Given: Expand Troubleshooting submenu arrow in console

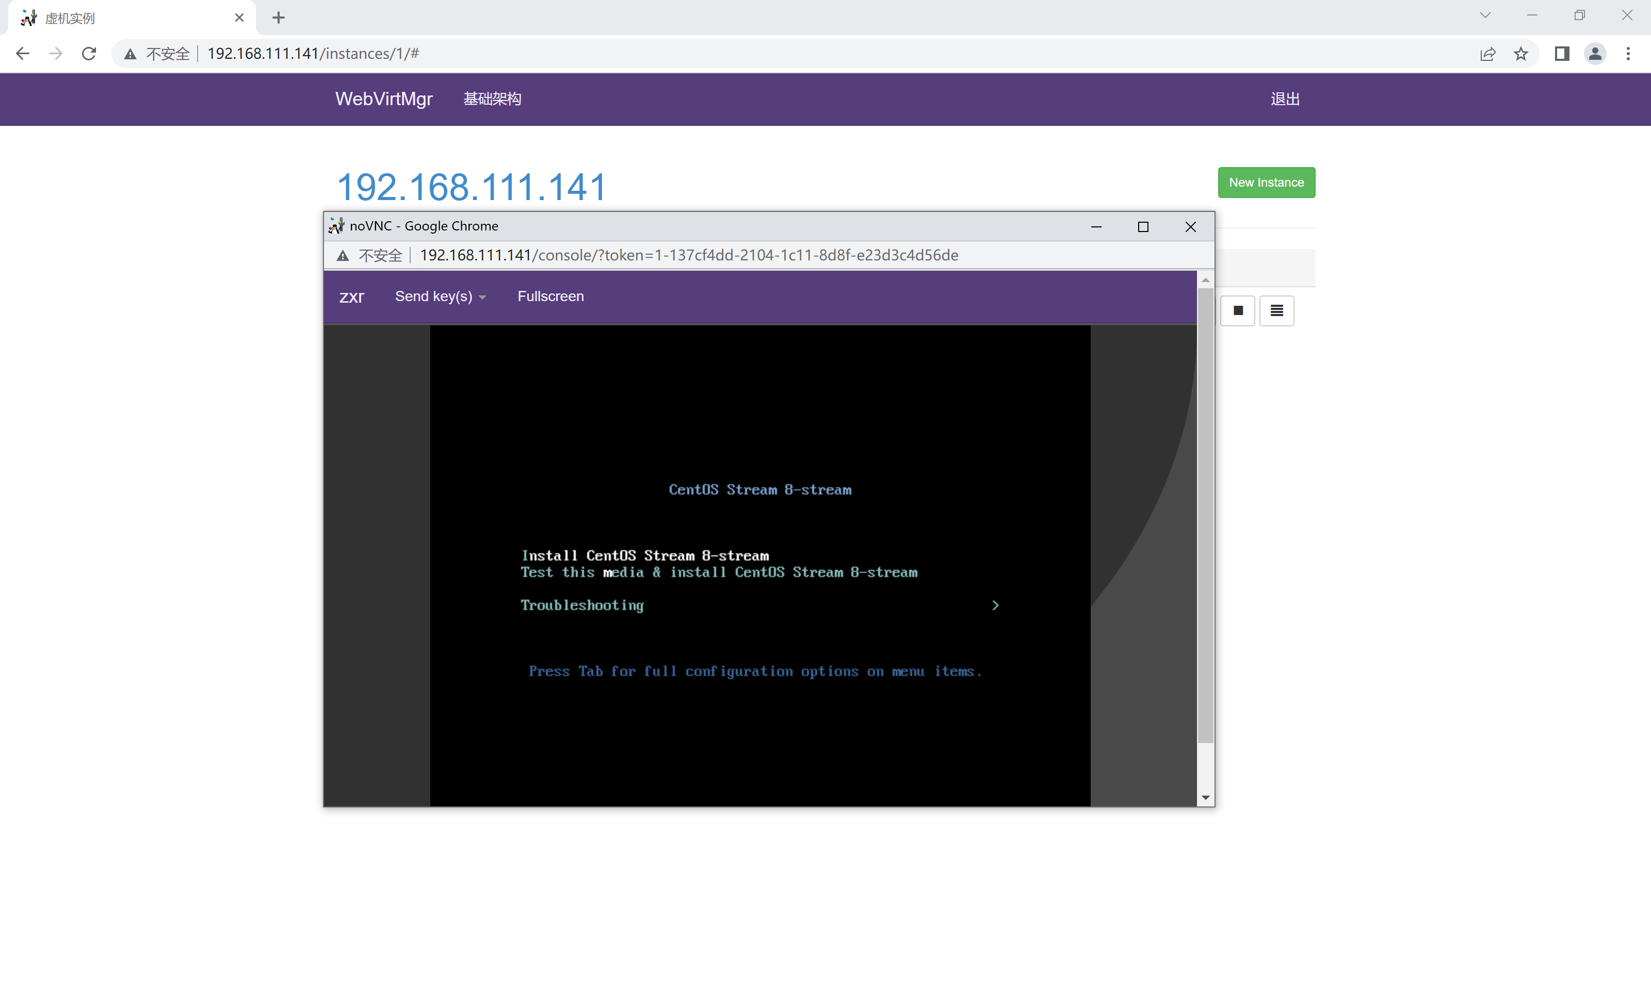Looking at the screenshot, I should click(995, 605).
